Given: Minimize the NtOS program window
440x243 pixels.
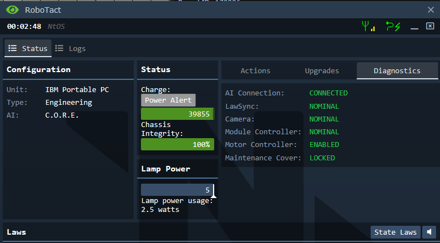Looking at the screenshot, I should [x=414, y=27].
